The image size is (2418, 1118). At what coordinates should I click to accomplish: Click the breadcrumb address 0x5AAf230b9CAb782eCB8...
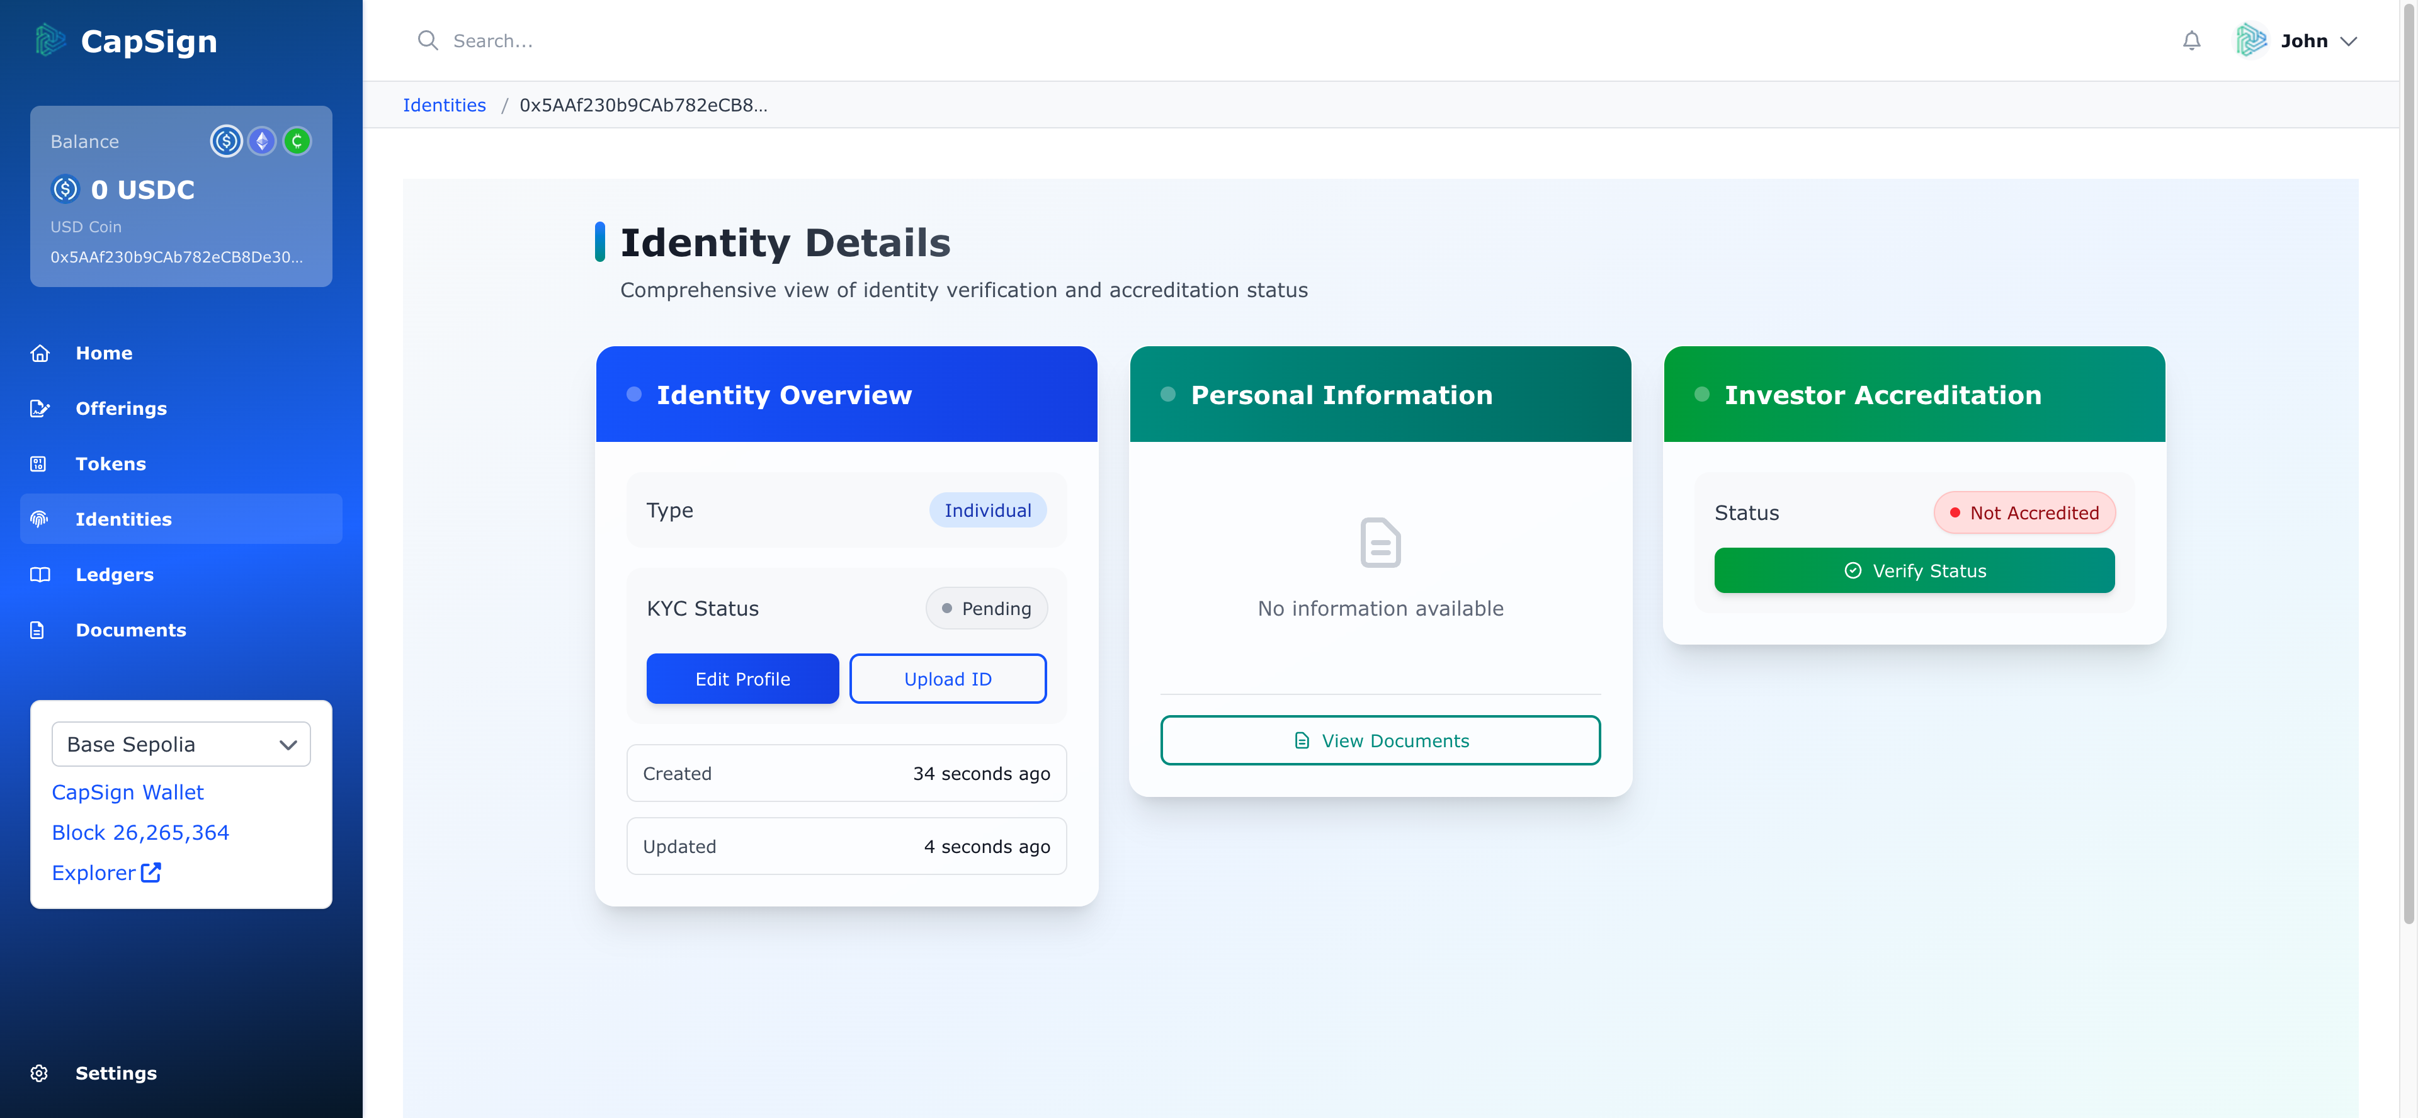coord(643,105)
